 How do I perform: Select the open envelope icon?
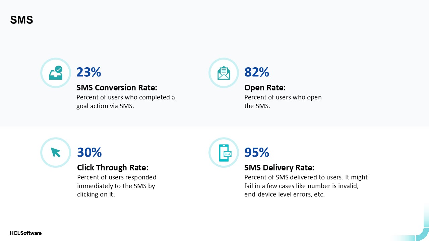pyautogui.click(x=224, y=73)
